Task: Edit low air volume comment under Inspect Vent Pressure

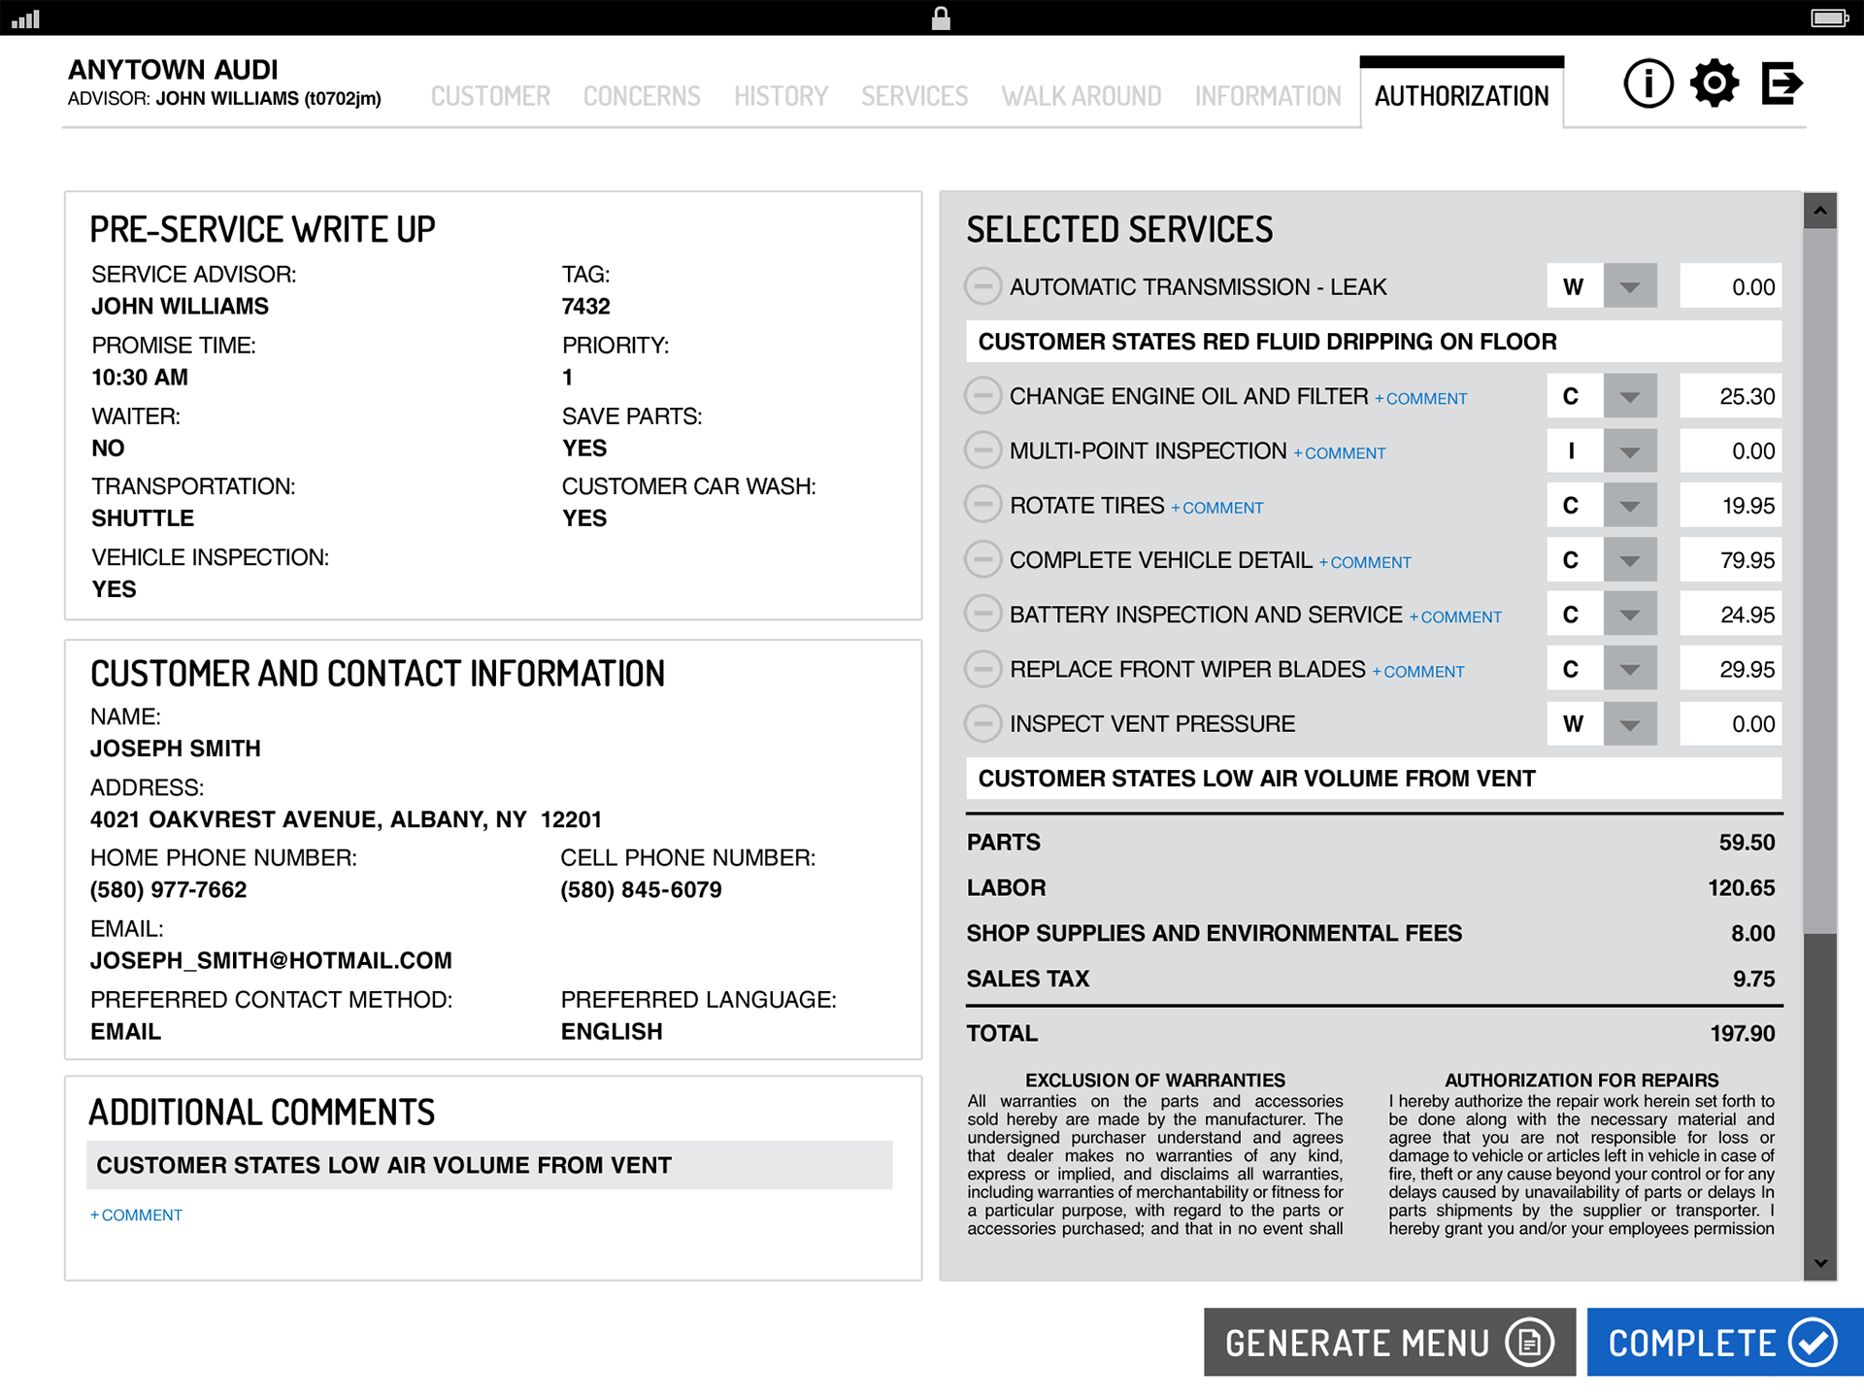Action: tap(1373, 779)
